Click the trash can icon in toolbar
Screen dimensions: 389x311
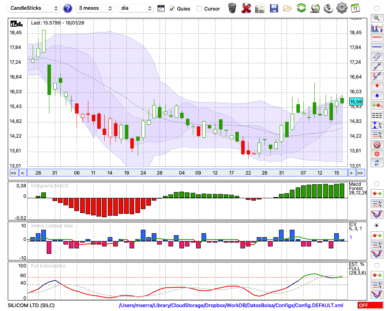coord(232,8)
